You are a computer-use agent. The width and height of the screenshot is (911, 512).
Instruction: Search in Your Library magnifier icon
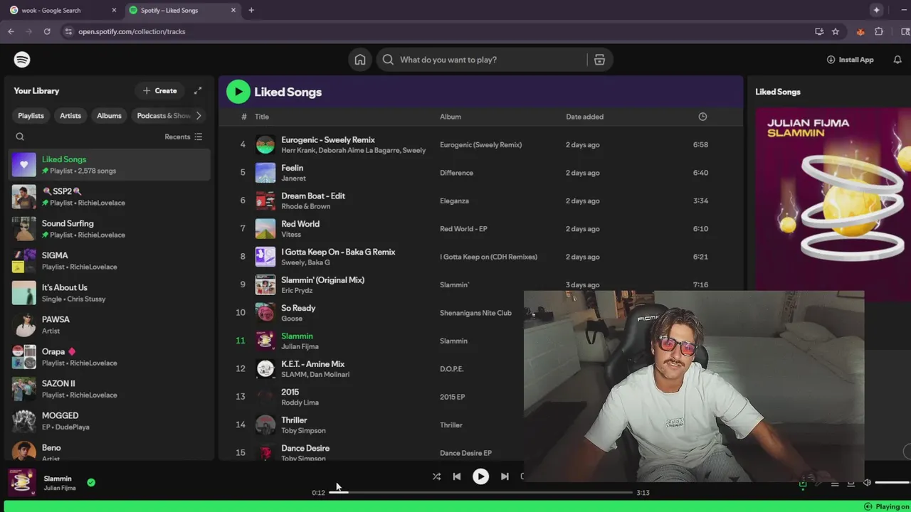[20, 137]
